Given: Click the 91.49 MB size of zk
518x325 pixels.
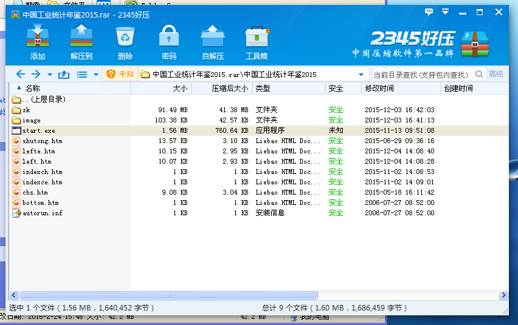Looking at the screenshot, I should 173,110.
